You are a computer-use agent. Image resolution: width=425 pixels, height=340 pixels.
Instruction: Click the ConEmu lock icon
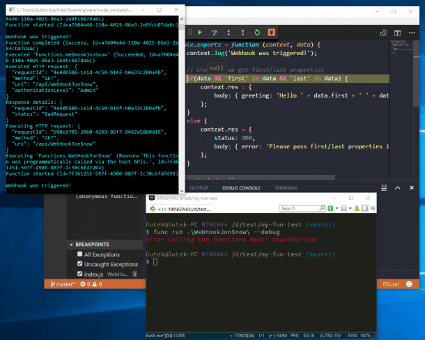click(x=357, y=208)
